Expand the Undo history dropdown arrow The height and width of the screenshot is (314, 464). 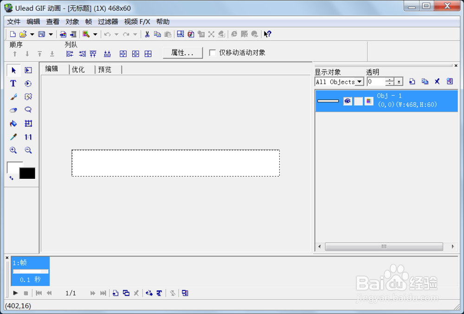[x=116, y=34]
